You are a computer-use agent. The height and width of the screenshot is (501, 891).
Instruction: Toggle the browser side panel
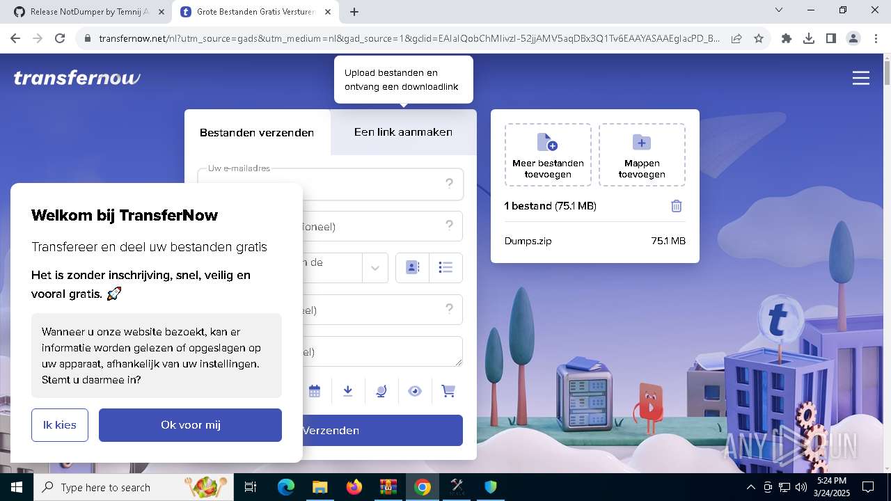831,38
